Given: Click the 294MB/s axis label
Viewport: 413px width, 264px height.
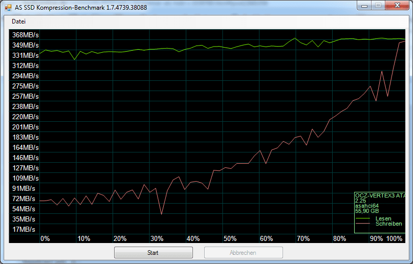Looking at the screenshot, I should [25, 76].
